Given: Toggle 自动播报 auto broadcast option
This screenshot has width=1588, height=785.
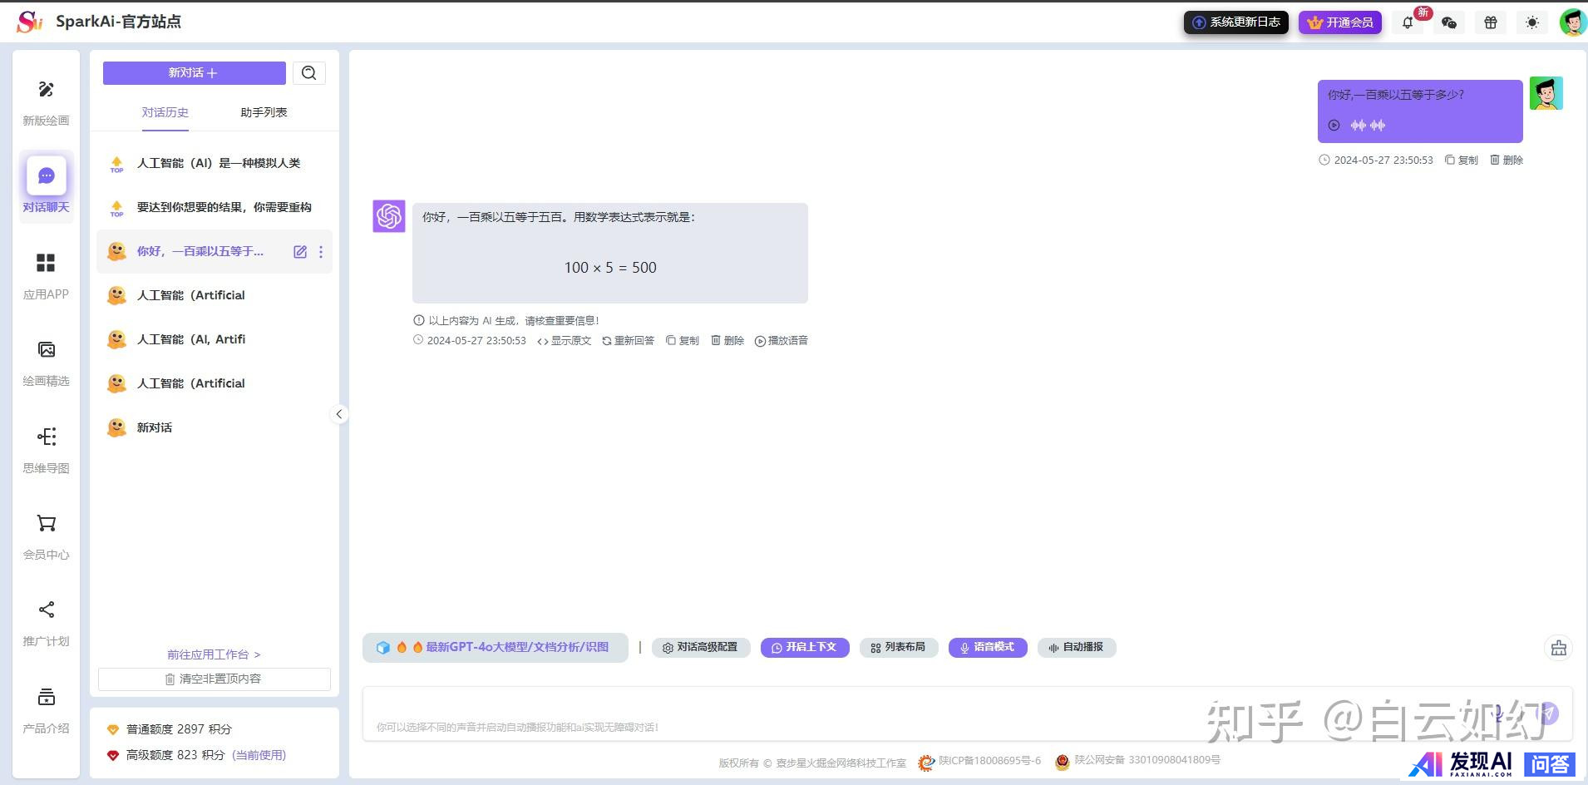Looking at the screenshot, I should click(x=1077, y=648).
